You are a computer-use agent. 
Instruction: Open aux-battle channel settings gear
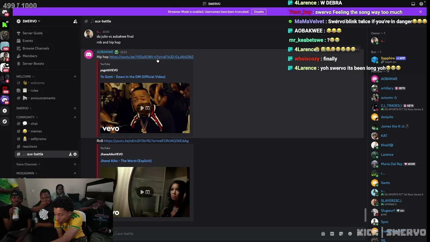(x=75, y=154)
